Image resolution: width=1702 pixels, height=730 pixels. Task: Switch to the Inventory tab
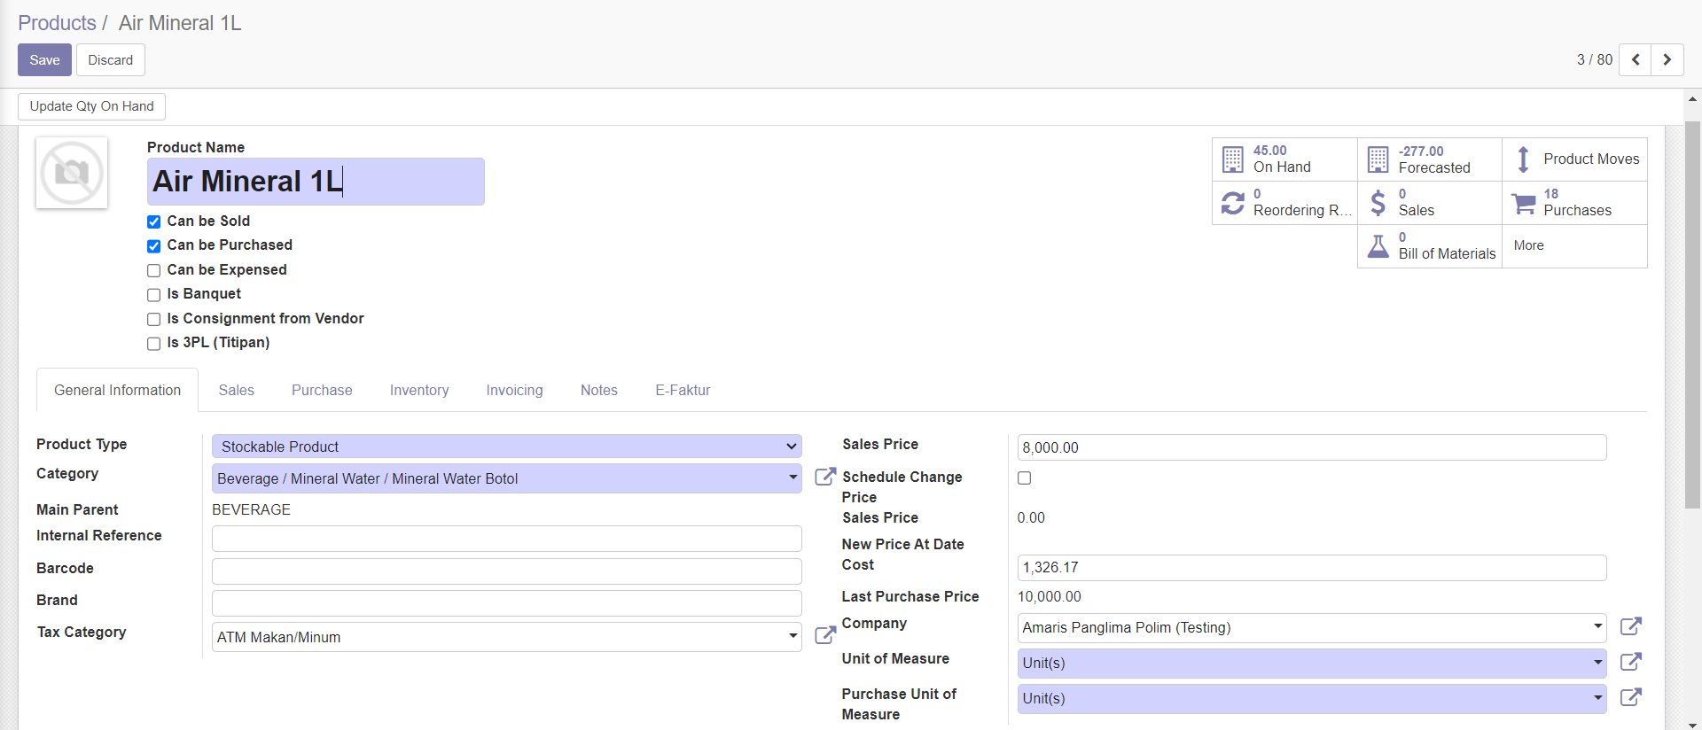419,390
